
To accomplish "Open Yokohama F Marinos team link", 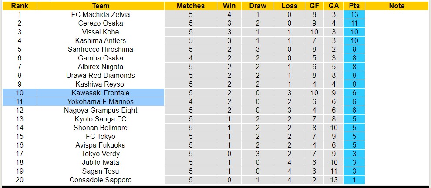I will pyautogui.click(x=101, y=101).
